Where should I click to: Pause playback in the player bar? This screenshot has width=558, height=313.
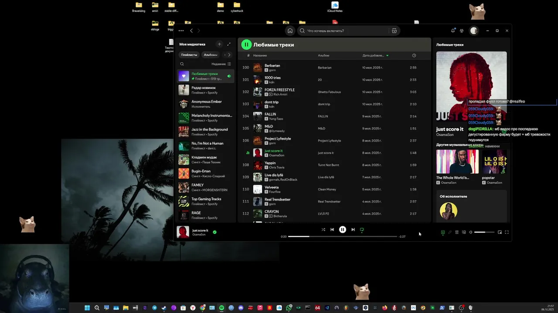pos(343,230)
